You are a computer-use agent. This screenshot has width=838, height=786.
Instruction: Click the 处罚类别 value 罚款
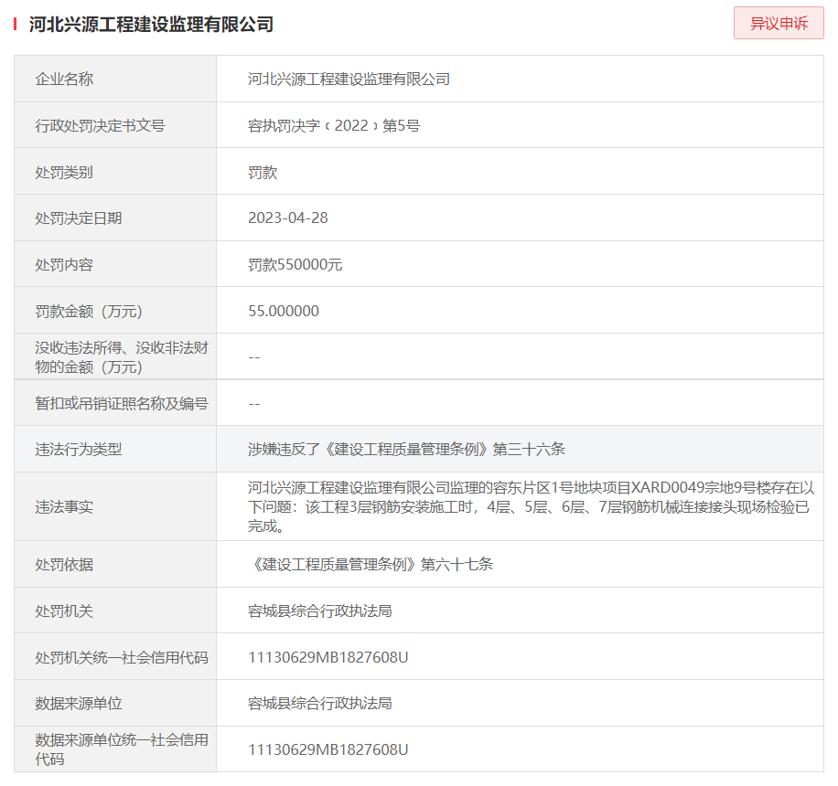pyautogui.click(x=263, y=172)
